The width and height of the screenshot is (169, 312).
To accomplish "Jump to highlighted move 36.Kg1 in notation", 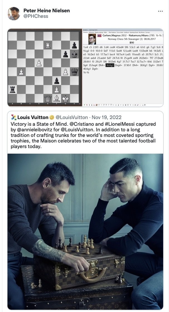I will point(110,65).
